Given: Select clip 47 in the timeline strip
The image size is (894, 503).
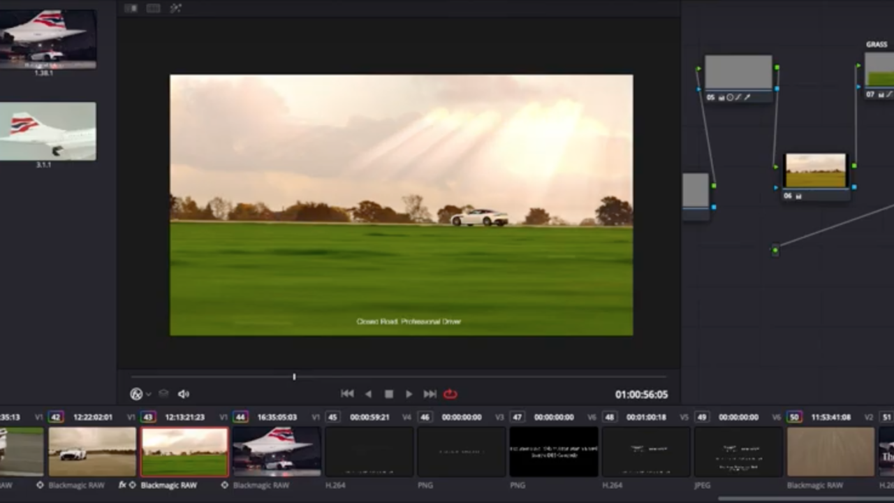Looking at the screenshot, I should click(553, 453).
